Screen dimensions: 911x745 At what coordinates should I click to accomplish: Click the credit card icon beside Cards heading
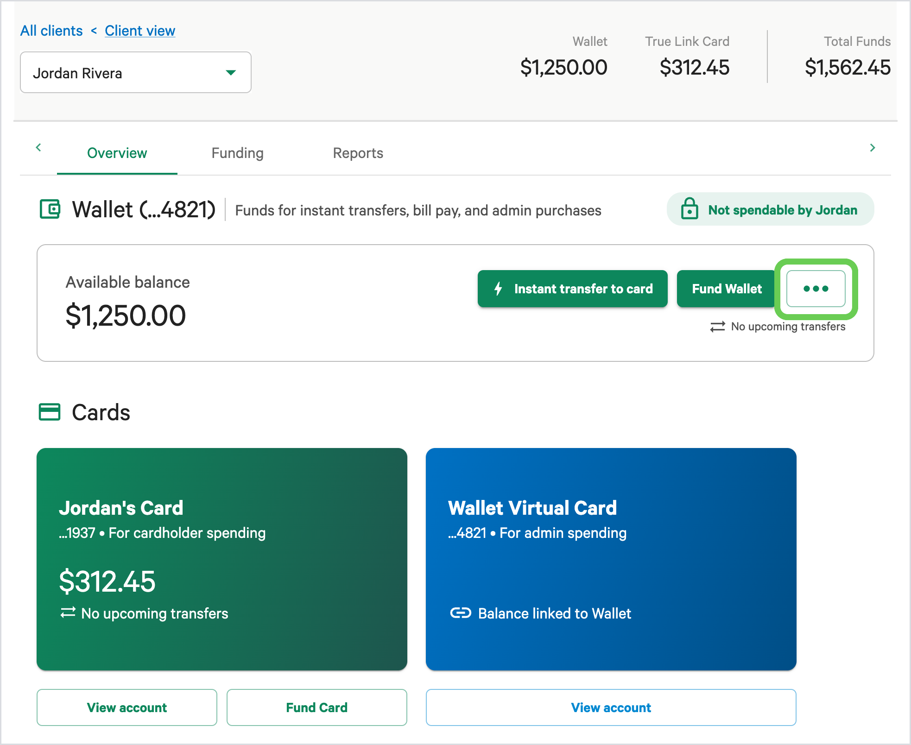click(50, 412)
